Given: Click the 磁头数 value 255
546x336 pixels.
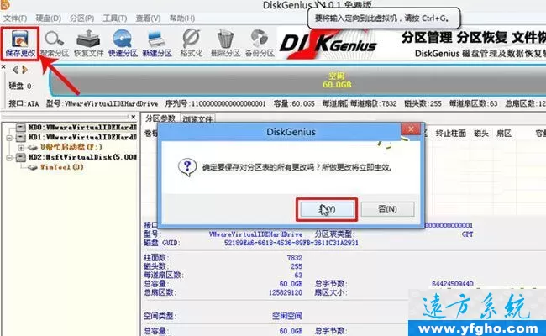Looking at the screenshot, I should 297,266.
